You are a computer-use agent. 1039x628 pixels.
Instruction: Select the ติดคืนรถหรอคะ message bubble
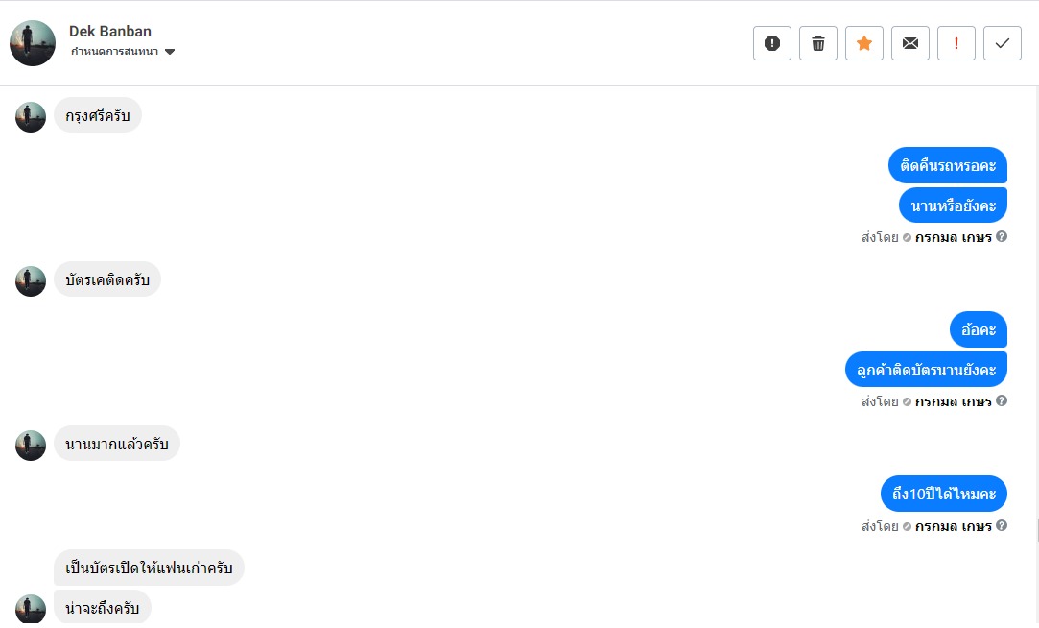[x=947, y=165]
